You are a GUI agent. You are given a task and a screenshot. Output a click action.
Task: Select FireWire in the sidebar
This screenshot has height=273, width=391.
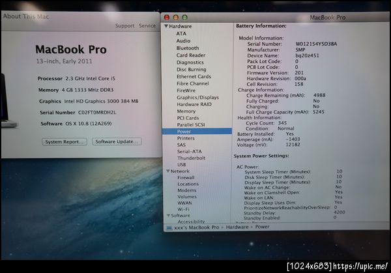coord(186,91)
